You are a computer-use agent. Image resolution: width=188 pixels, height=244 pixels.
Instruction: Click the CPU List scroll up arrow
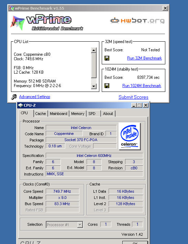tap(94, 50)
